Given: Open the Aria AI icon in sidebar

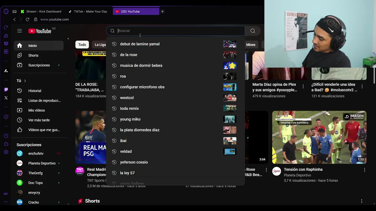Looking at the screenshot, I should click(6, 71).
